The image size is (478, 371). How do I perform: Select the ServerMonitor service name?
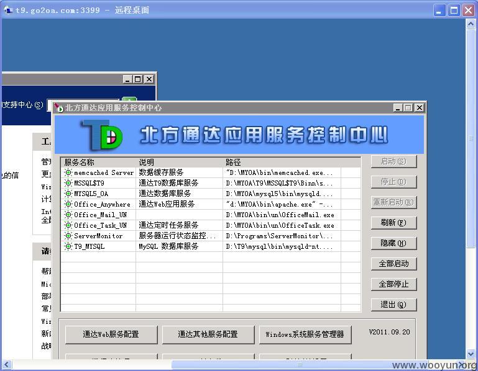point(98,236)
